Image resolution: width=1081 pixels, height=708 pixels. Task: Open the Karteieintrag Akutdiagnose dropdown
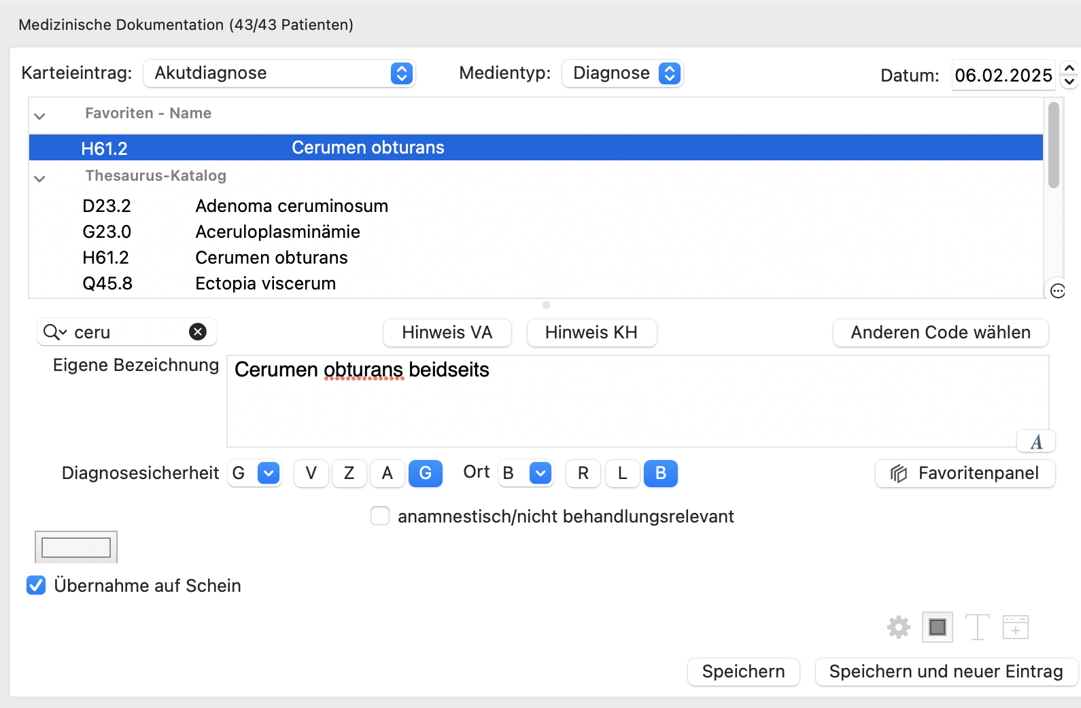(279, 73)
